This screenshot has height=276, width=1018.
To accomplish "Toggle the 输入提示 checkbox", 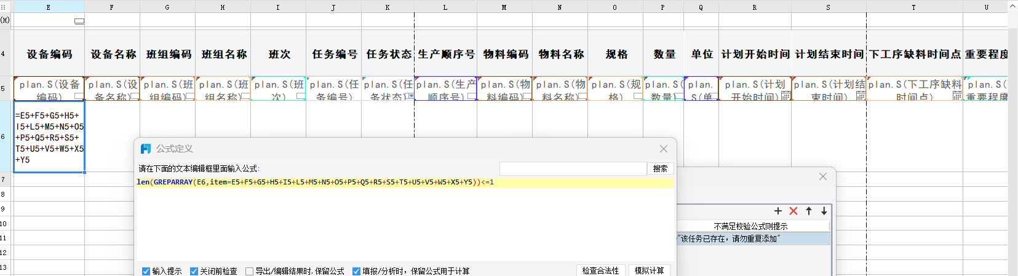I will pos(146,271).
